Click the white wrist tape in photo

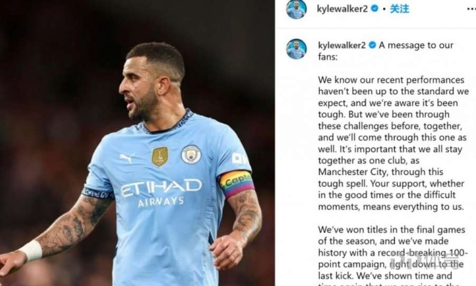[32, 251]
